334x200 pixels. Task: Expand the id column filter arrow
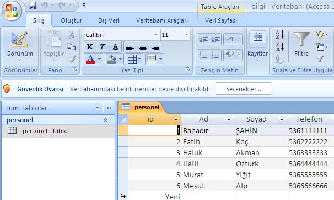(176, 119)
